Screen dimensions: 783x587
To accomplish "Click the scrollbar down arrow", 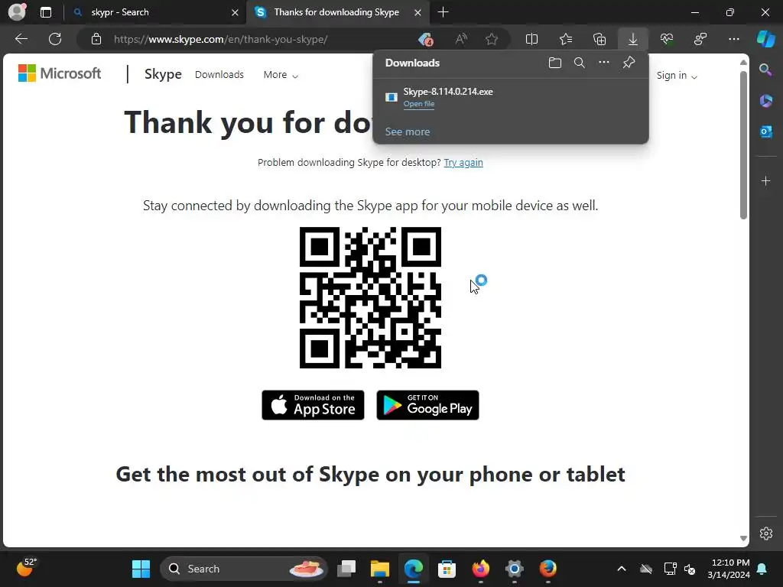I will (743, 538).
